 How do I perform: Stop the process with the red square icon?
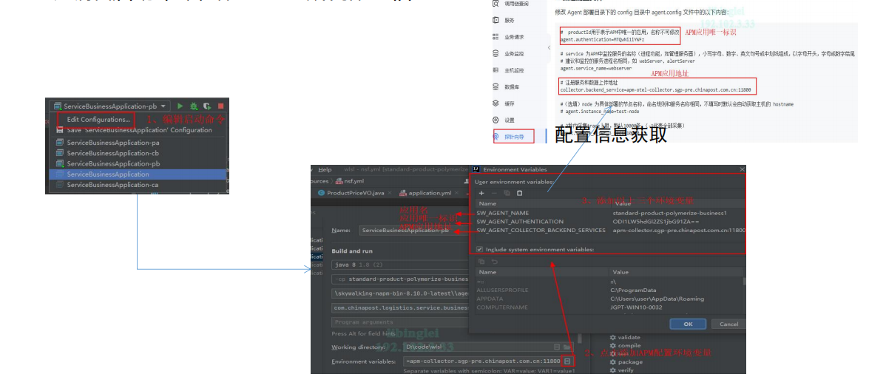coord(220,106)
